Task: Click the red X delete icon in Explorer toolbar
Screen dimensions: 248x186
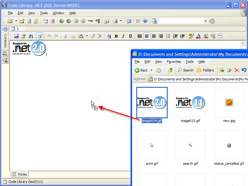Action: click(237, 70)
